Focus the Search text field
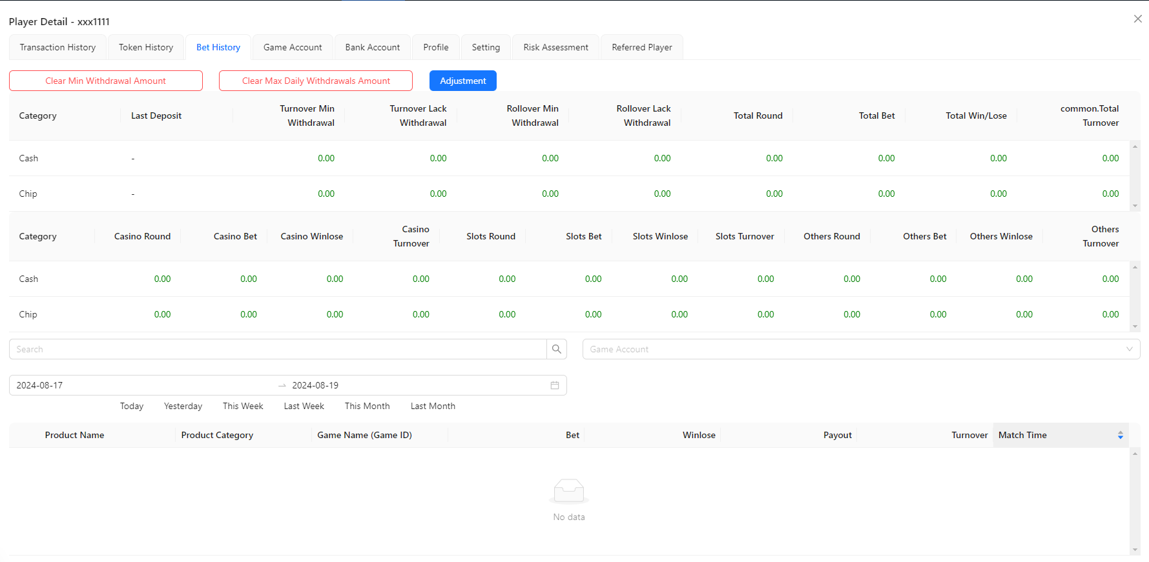The image size is (1149, 562). coord(278,349)
